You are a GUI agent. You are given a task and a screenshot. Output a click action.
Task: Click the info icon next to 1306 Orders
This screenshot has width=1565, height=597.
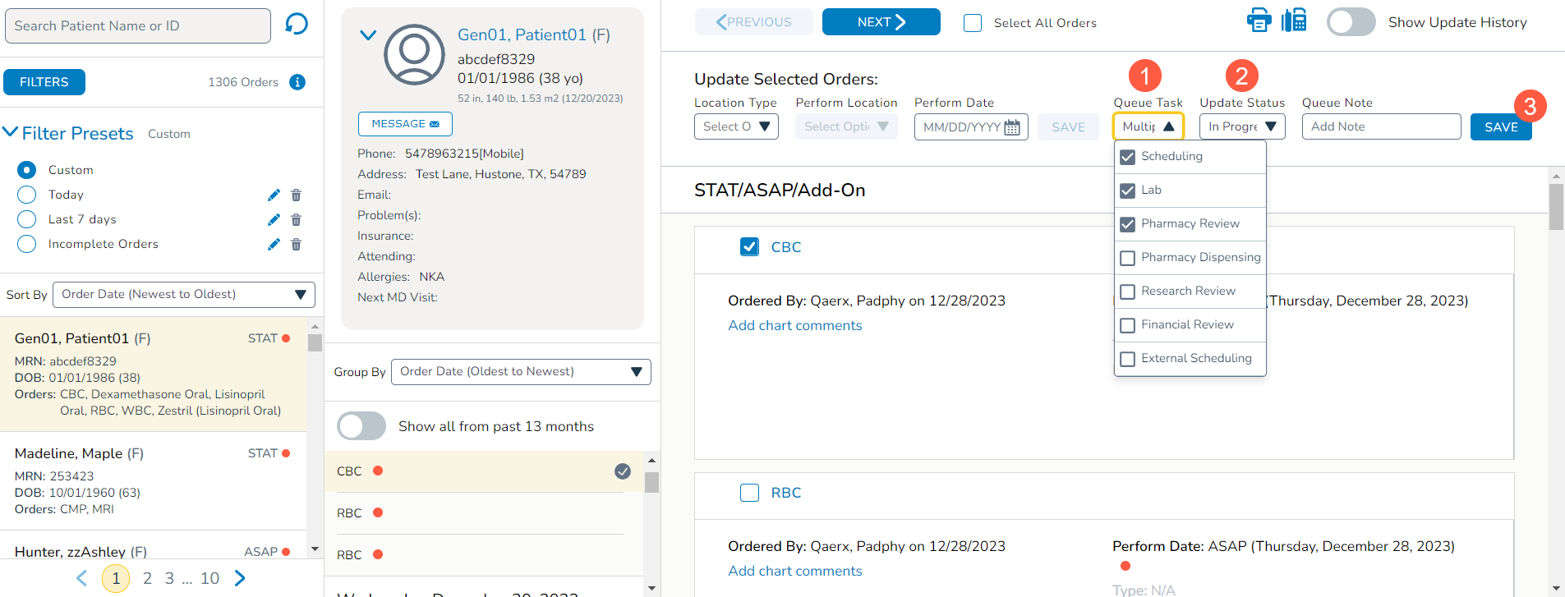coord(298,82)
